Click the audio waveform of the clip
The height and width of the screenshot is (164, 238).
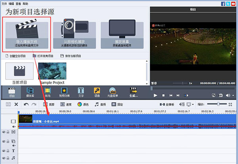pyautogui.click(x=127, y=126)
